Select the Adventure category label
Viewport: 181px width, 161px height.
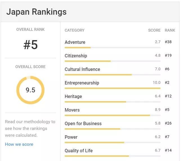tap(75, 42)
